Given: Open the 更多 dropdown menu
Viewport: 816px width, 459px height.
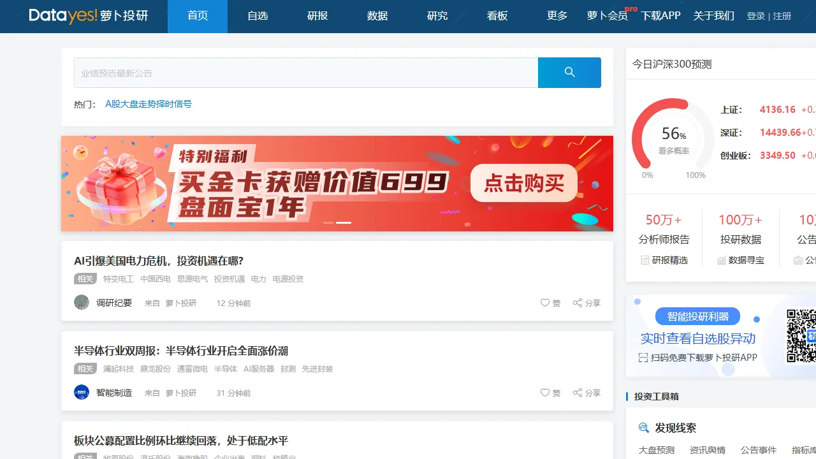Looking at the screenshot, I should click(x=556, y=16).
